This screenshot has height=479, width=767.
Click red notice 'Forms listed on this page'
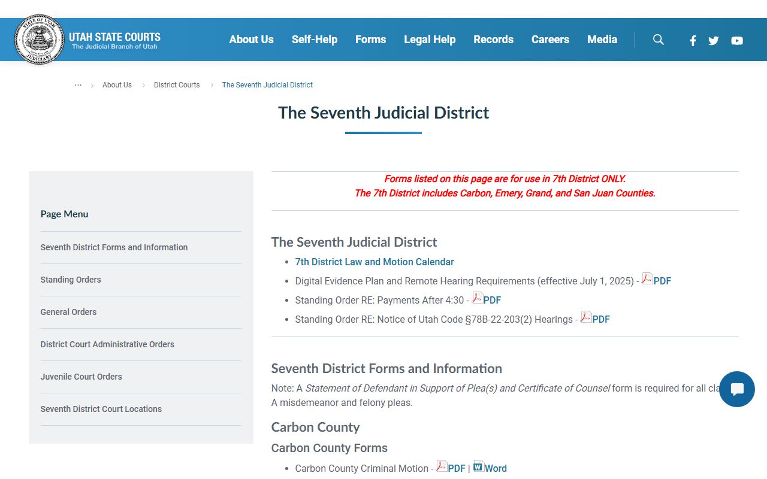(505, 179)
